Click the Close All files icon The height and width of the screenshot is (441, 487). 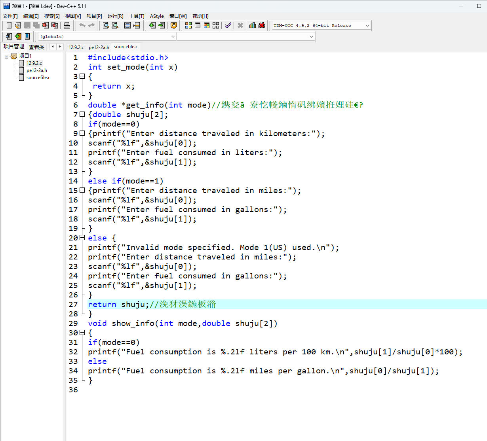tap(55, 25)
